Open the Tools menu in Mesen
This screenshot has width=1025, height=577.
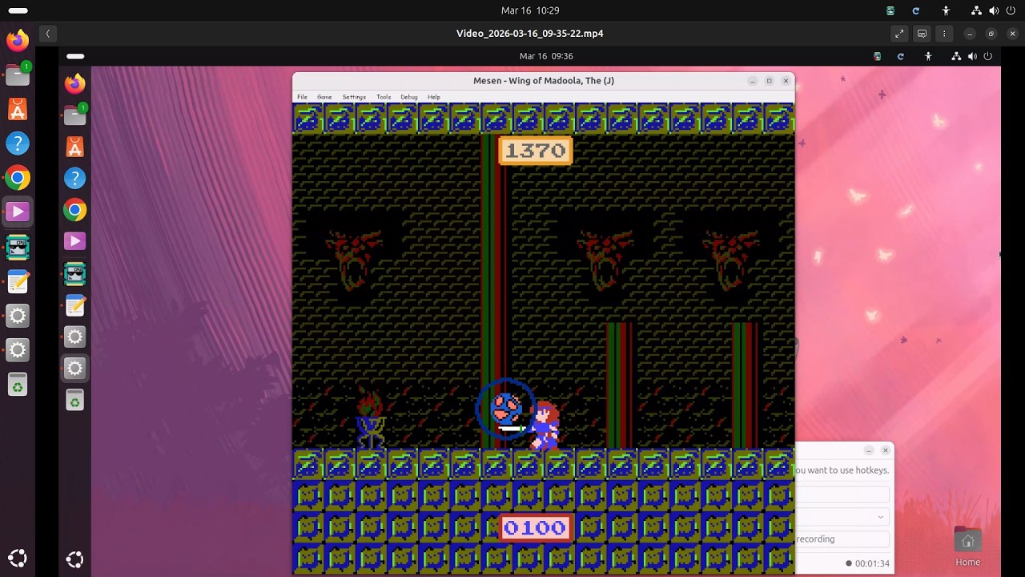(x=384, y=97)
